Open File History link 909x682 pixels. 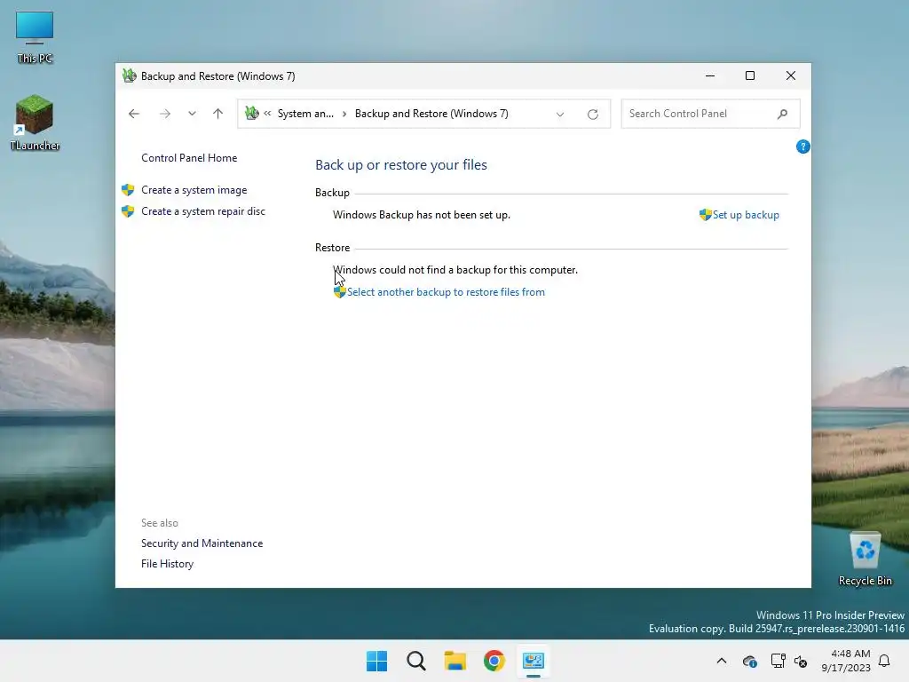click(167, 564)
